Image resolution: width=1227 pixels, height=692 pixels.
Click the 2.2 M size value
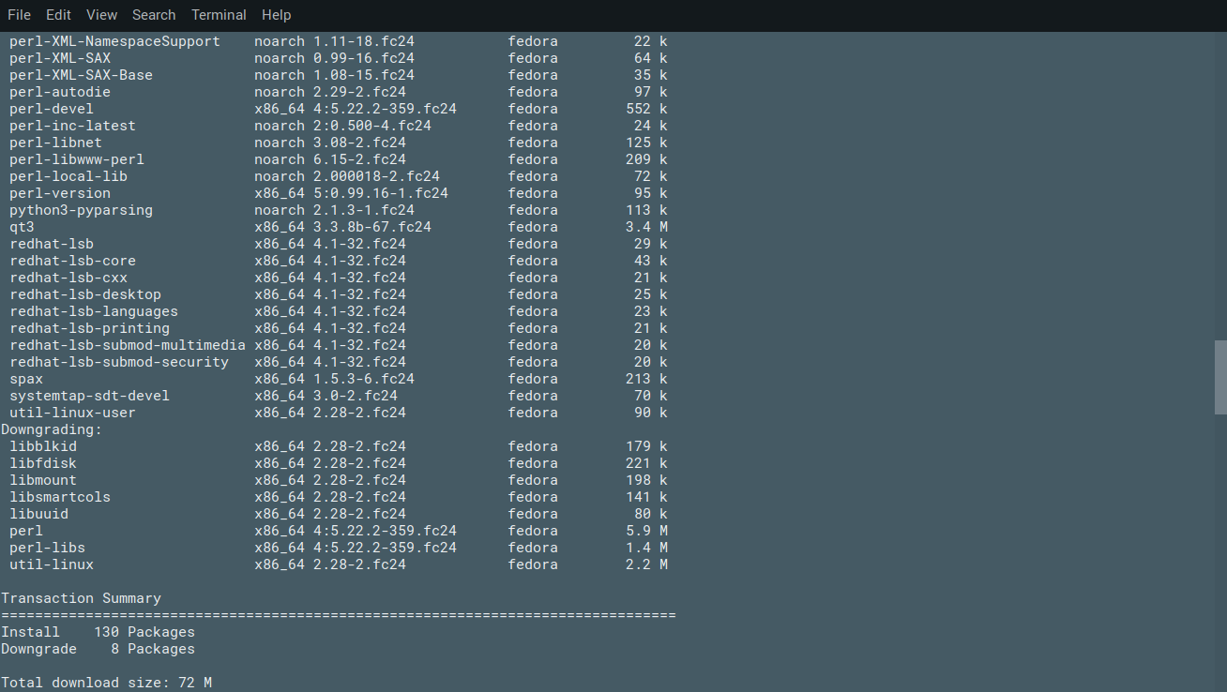(x=646, y=564)
